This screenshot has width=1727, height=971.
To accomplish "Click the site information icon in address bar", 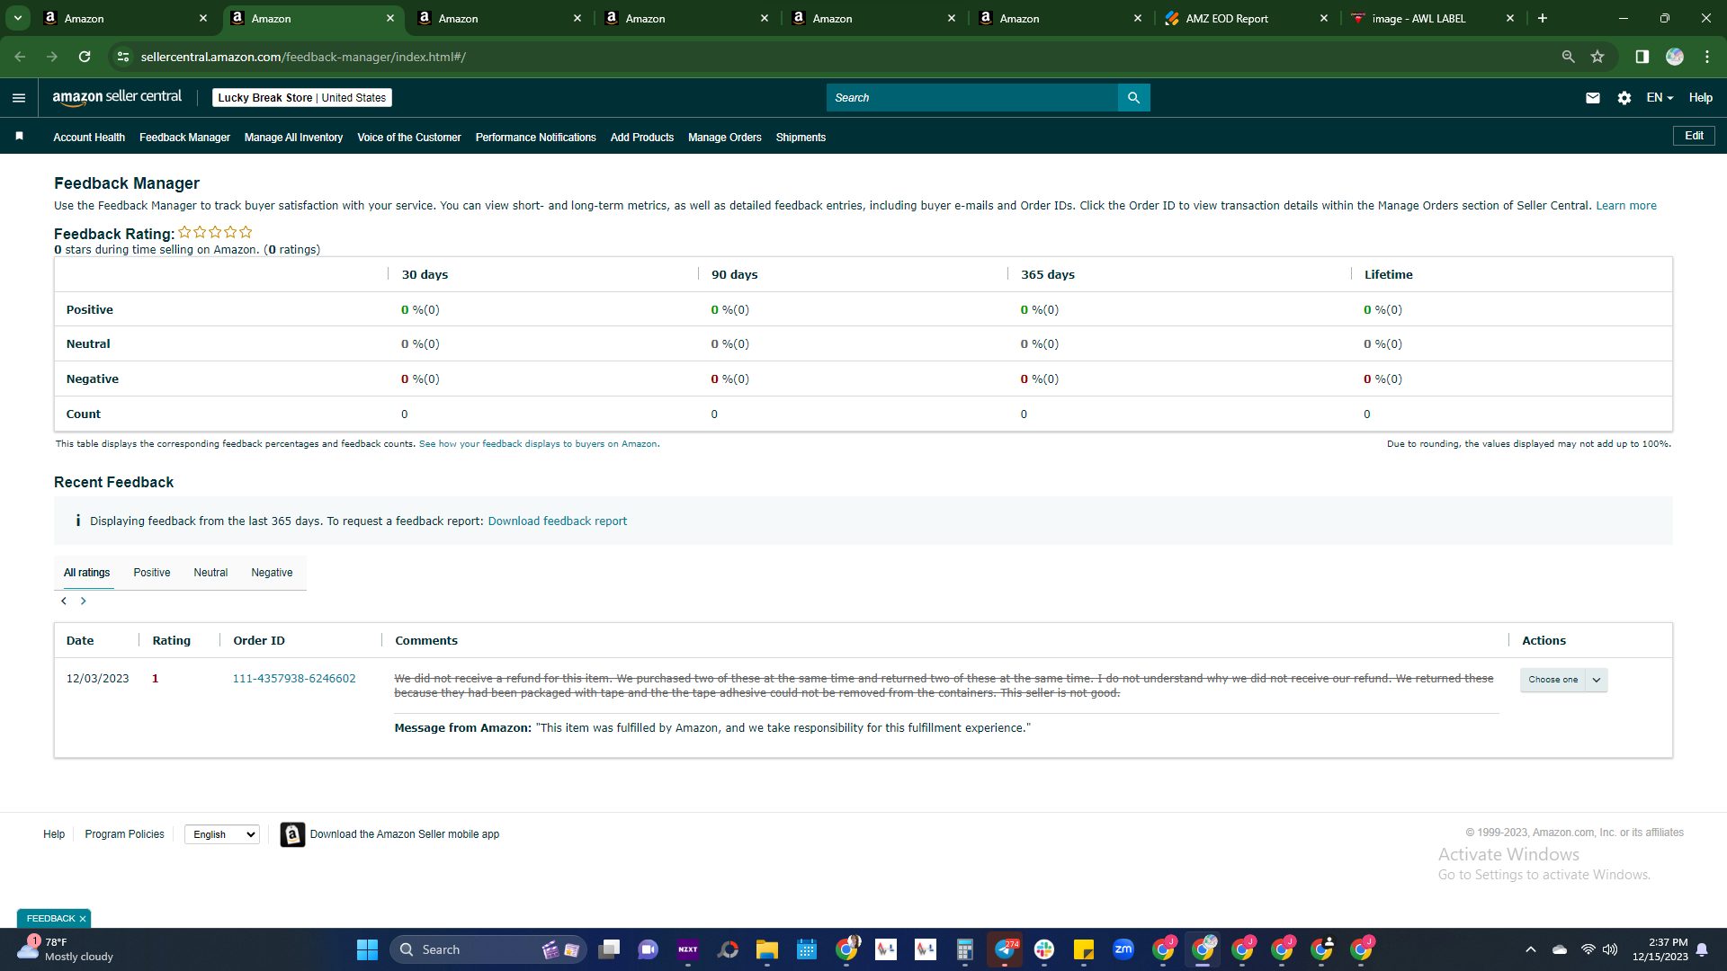I will pos(123,57).
